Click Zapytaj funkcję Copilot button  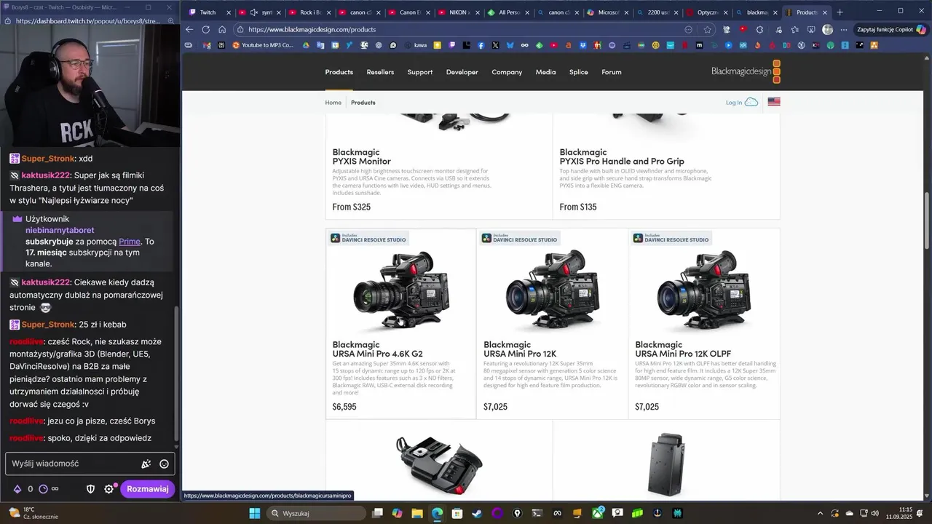(x=891, y=29)
